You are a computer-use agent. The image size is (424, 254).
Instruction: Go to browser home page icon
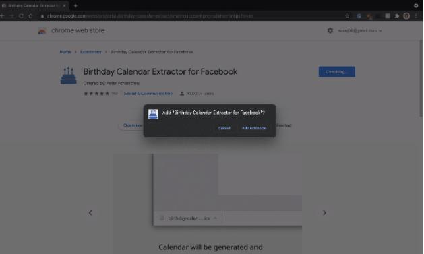pyautogui.click(x=30, y=16)
